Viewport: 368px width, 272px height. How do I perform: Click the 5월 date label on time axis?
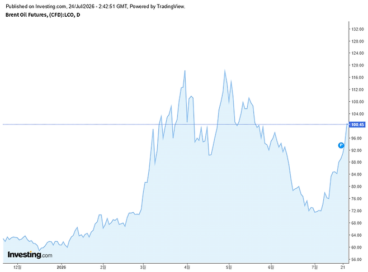pyautogui.click(x=229, y=267)
